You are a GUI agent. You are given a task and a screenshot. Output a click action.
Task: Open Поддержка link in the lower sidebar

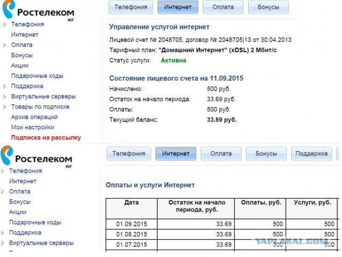(25, 233)
